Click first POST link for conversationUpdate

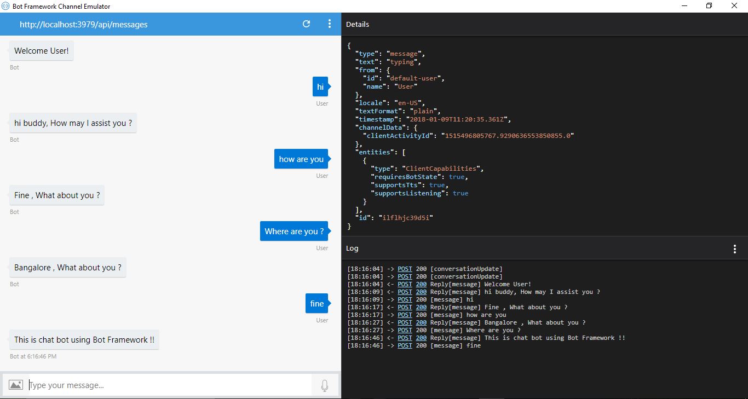click(x=405, y=269)
